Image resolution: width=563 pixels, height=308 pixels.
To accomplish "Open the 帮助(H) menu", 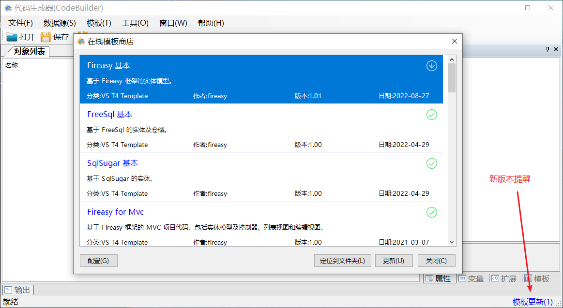I will coord(211,23).
